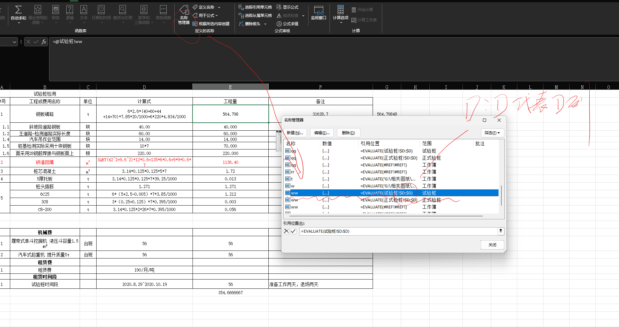Select name qq with scope 试验桩
Screen dimensions: 619x327
point(391,151)
